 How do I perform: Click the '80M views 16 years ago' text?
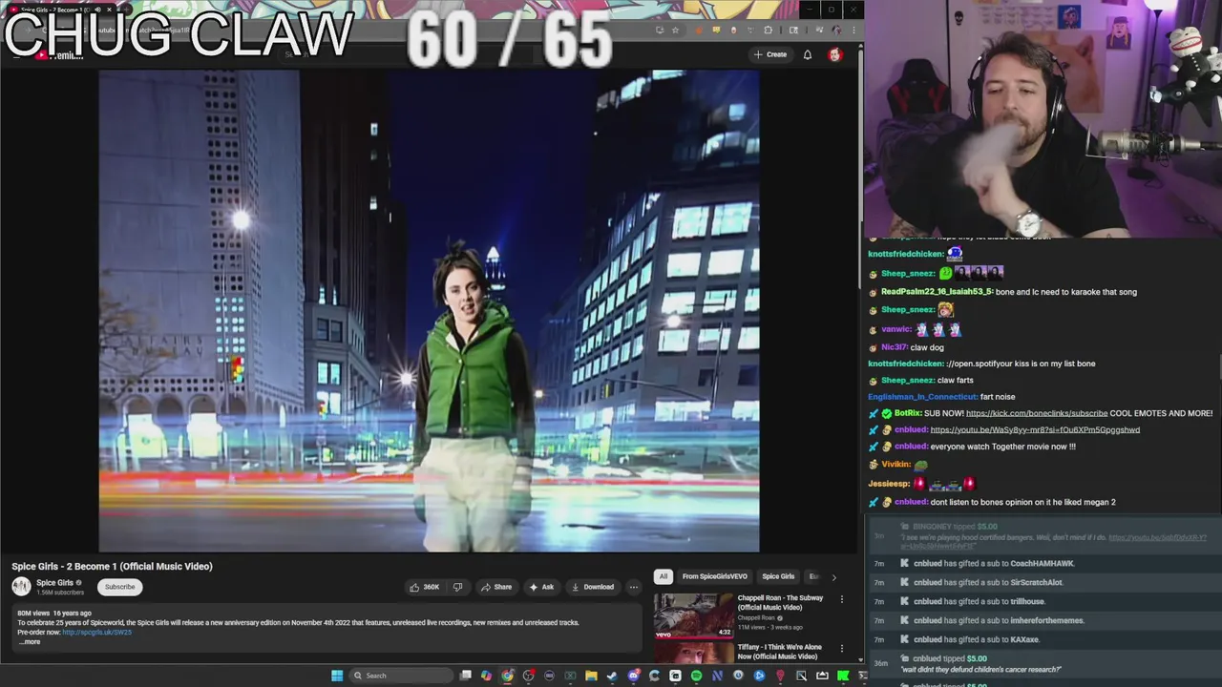pos(53,613)
